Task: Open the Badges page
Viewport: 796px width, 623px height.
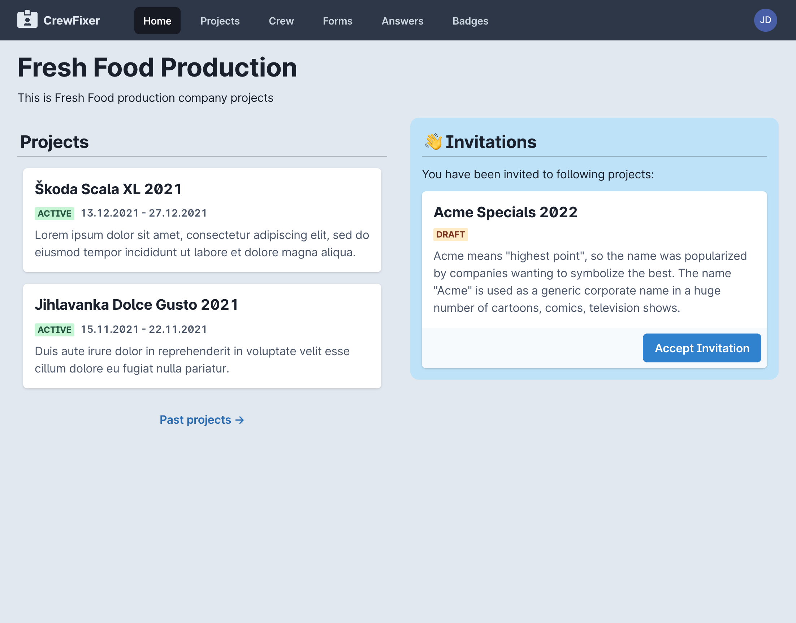Action: click(x=470, y=21)
